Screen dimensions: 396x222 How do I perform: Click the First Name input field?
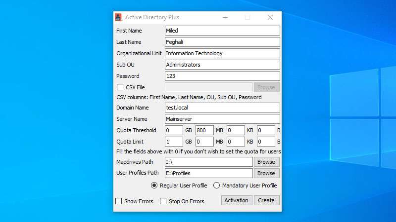coord(222,31)
